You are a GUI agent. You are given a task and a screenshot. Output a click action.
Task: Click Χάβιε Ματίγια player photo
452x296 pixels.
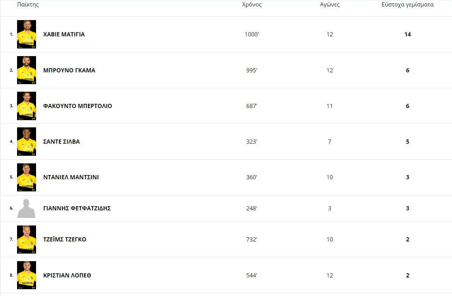click(27, 34)
